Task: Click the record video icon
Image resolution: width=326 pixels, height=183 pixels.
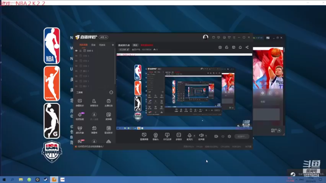Action: point(216,136)
